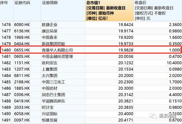The image size is (182, 124).
Task: Select row number 1476
Action: (x=6, y=25)
